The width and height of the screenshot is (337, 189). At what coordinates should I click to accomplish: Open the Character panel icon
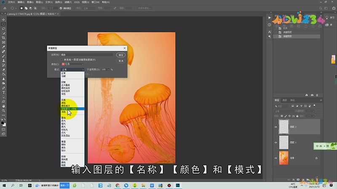pos(270,32)
